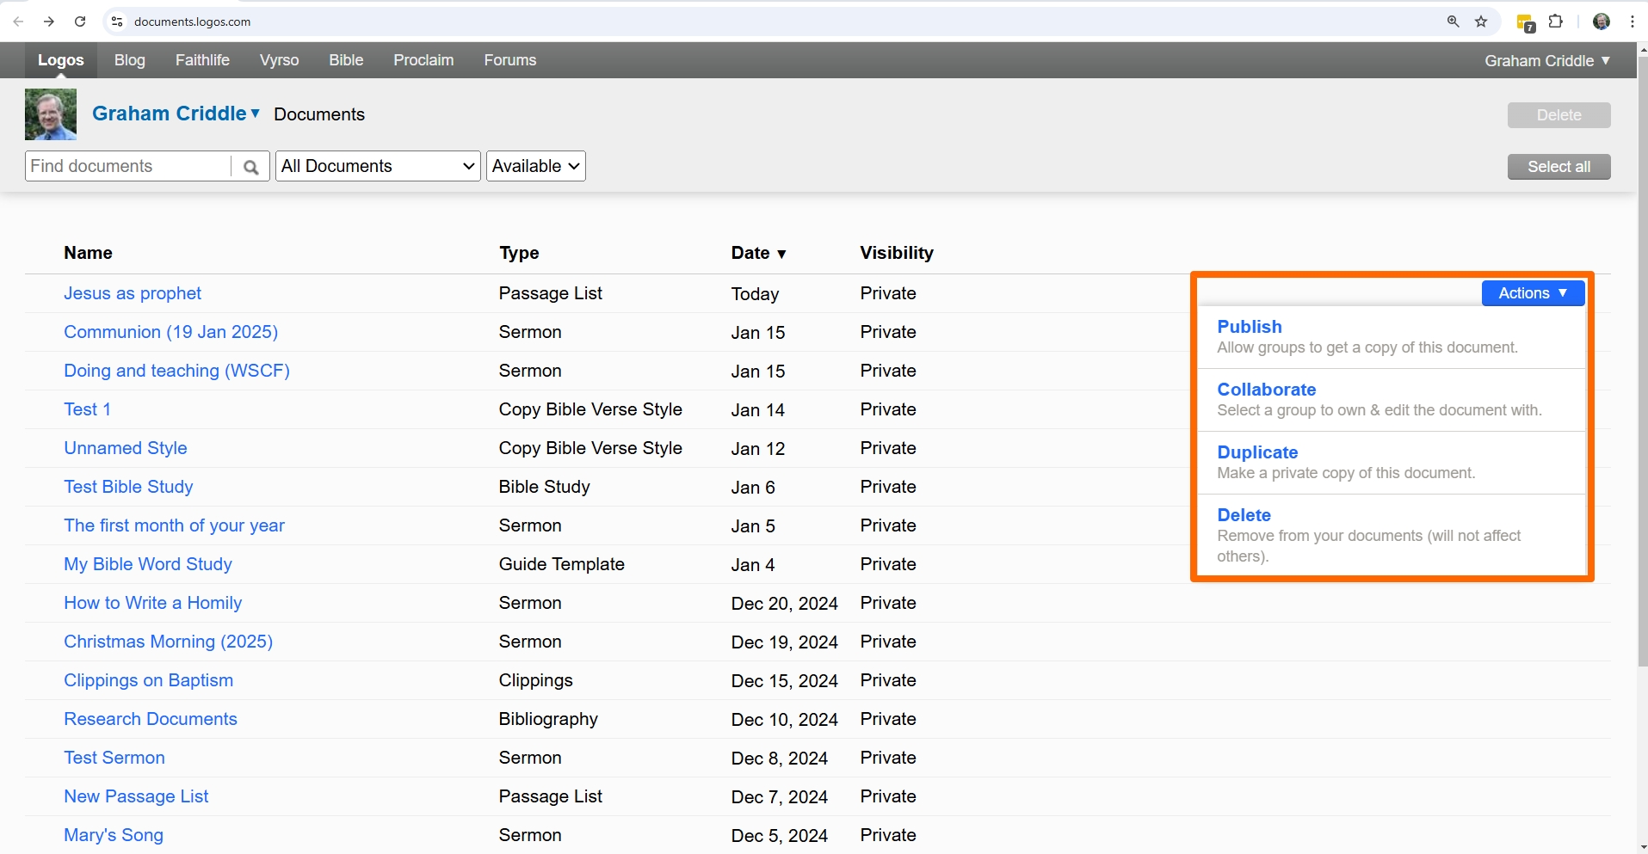This screenshot has width=1648, height=854.
Task: Open Chrome profile avatar
Action: pos(1602,22)
